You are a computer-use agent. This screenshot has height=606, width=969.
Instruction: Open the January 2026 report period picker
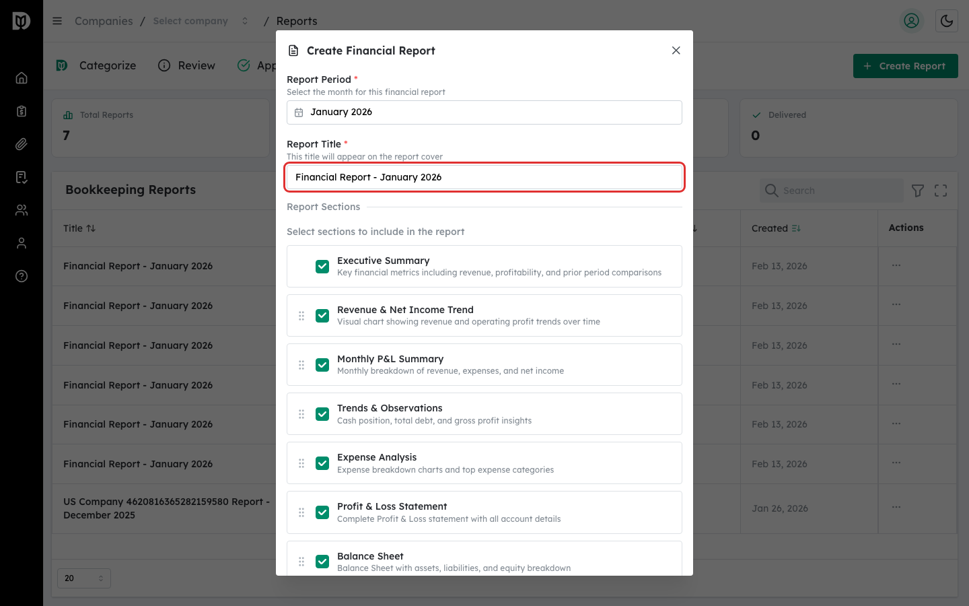[484, 112]
